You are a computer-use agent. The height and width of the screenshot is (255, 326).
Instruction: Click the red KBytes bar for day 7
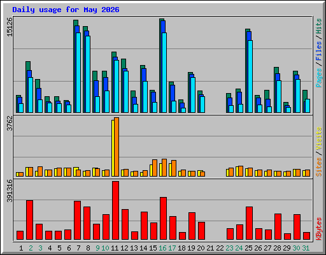pos(77,221)
